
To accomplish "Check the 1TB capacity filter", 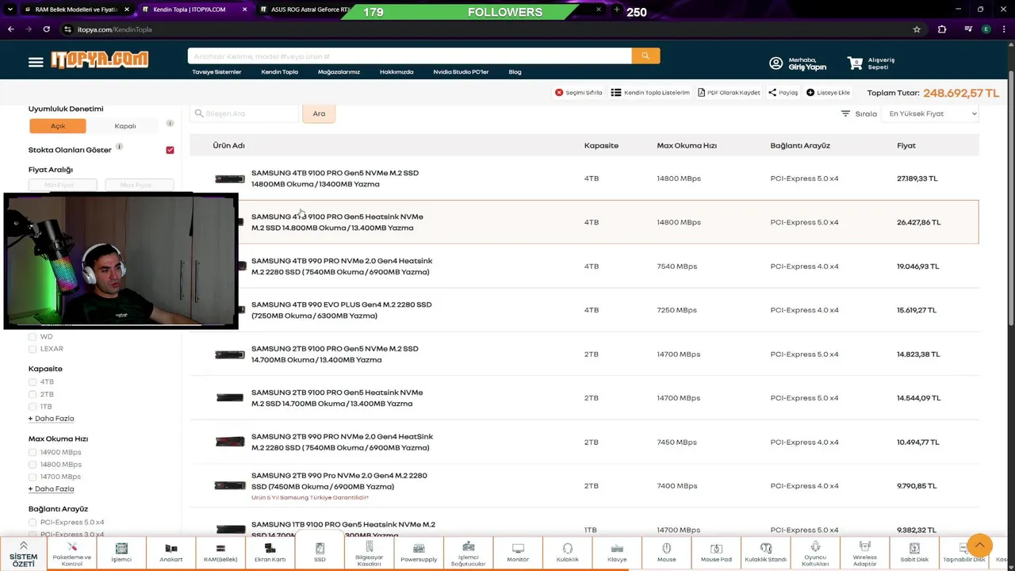I will (x=33, y=407).
